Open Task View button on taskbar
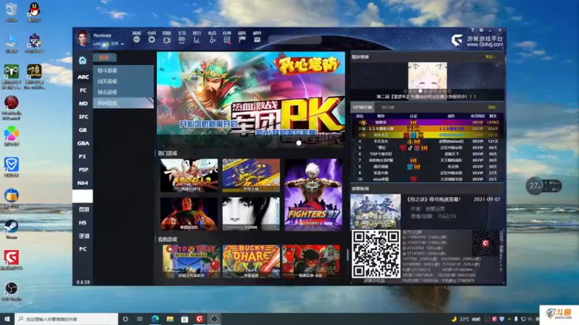 pos(140,318)
